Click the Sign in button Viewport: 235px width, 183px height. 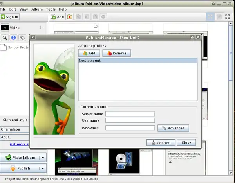coord(10,17)
